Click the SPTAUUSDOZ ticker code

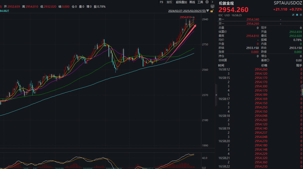pos(288,3)
